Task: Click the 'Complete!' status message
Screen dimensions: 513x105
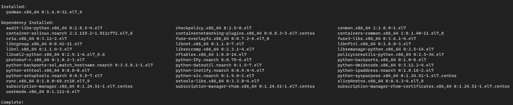Action: tap(12, 102)
